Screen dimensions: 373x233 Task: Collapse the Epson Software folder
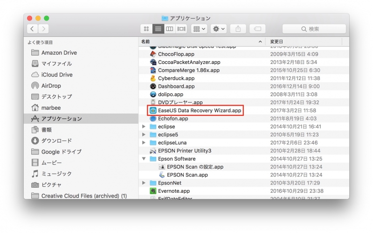tap(144, 159)
